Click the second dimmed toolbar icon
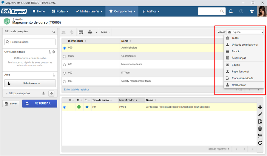 pos(72,32)
